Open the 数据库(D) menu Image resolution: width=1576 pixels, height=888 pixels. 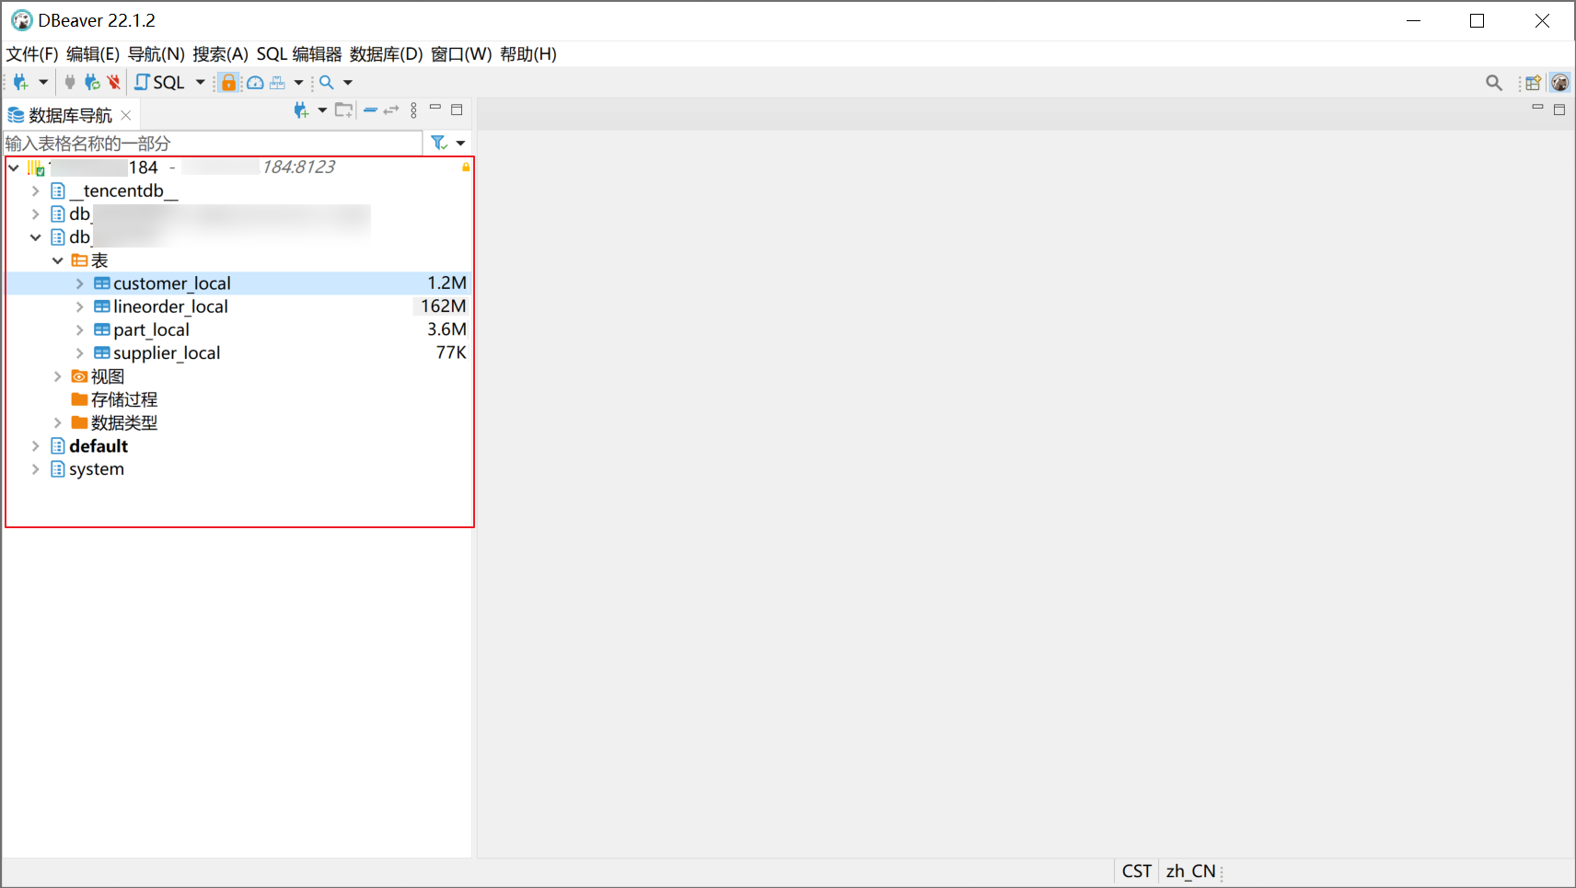pyautogui.click(x=388, y=54)
